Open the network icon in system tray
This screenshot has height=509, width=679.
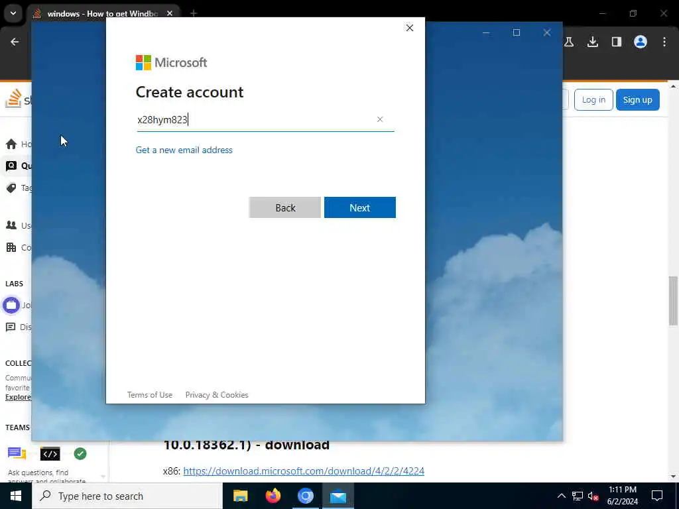click(578, 496)
